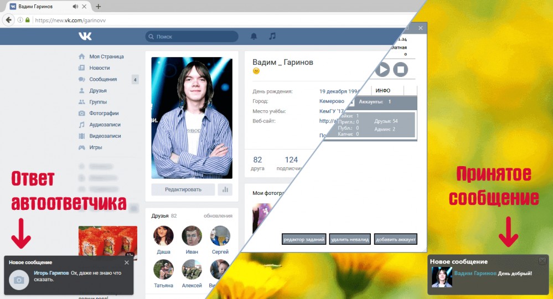
Task: Click Вадим's avatar in desktop notification
Action: pyautogui.click(x=442, y=277)
